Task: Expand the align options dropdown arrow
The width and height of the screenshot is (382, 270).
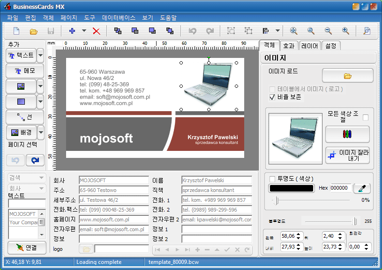Action: tap(277, 31)
